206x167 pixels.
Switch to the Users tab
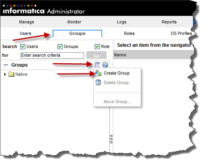click(25, 33)
